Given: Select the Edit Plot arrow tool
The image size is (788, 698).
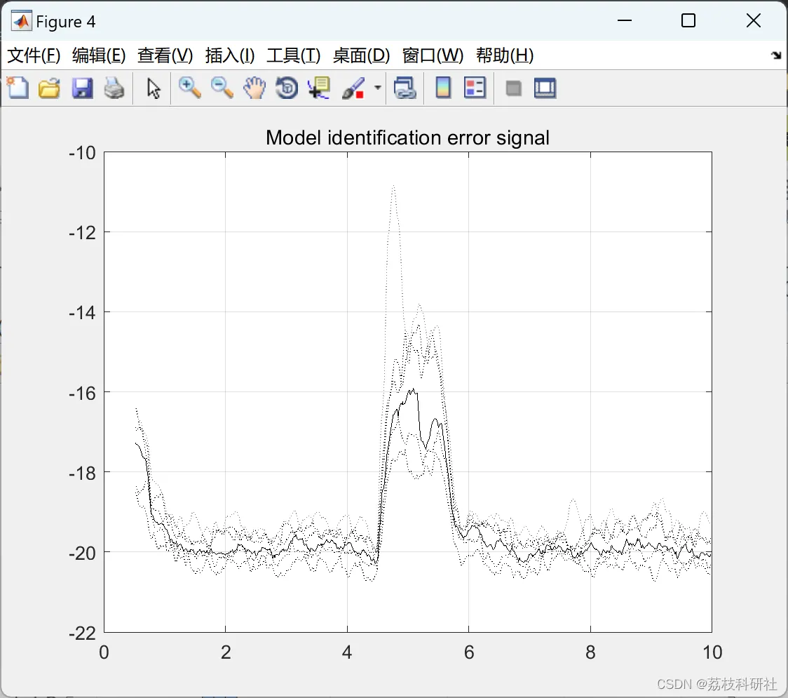Looking at the screenshot, I should 154,88.
